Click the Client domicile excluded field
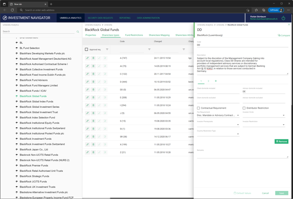Viewport: 293px width, 199px height. coord(218,101)
